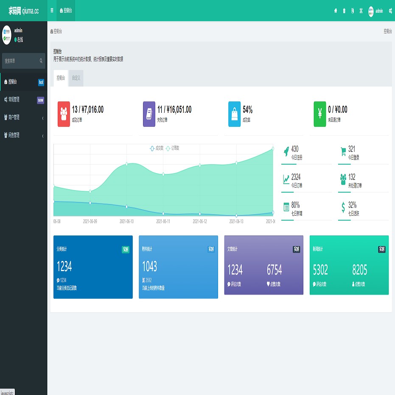Click the blue 分类统计 card
Image resolution: width=395 pixels, height=395 pixels.
93,267
